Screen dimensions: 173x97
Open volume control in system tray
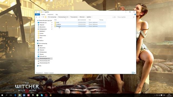159,95
